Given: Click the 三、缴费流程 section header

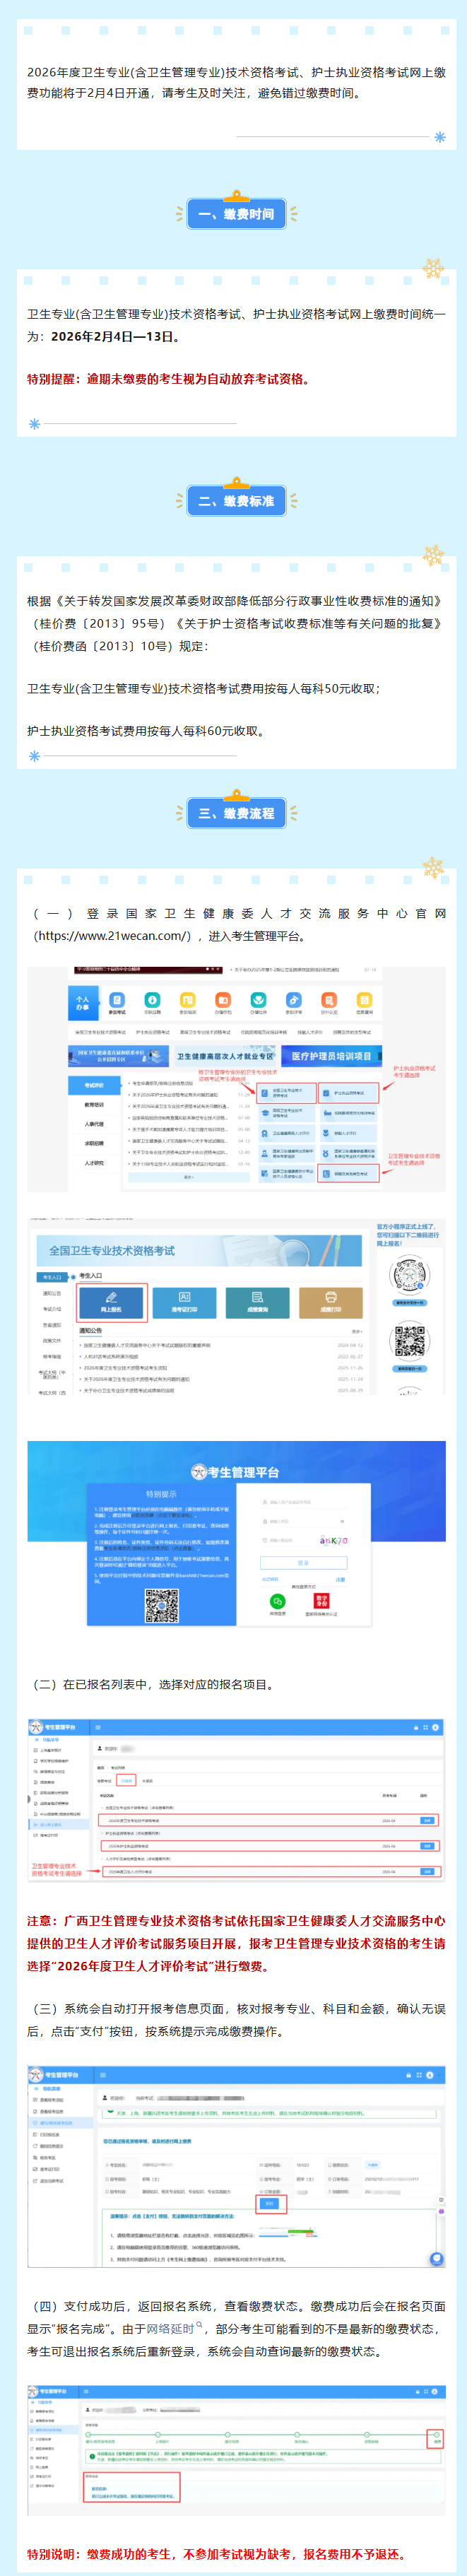Looking at the screenshot, I should [236, 813].
